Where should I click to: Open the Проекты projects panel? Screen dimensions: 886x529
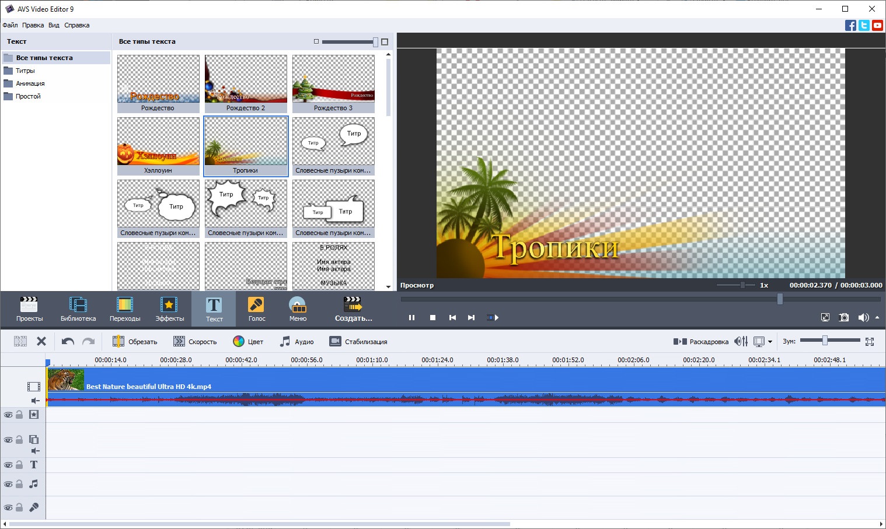click(29, 309)
